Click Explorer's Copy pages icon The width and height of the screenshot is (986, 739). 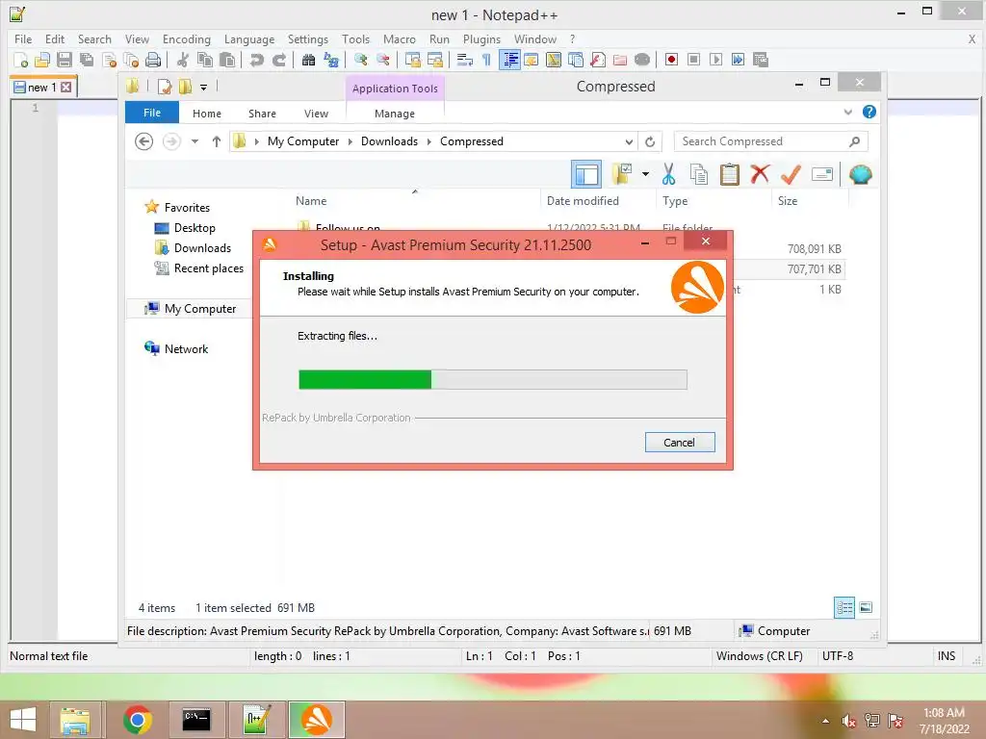click(x=699, y=175)
